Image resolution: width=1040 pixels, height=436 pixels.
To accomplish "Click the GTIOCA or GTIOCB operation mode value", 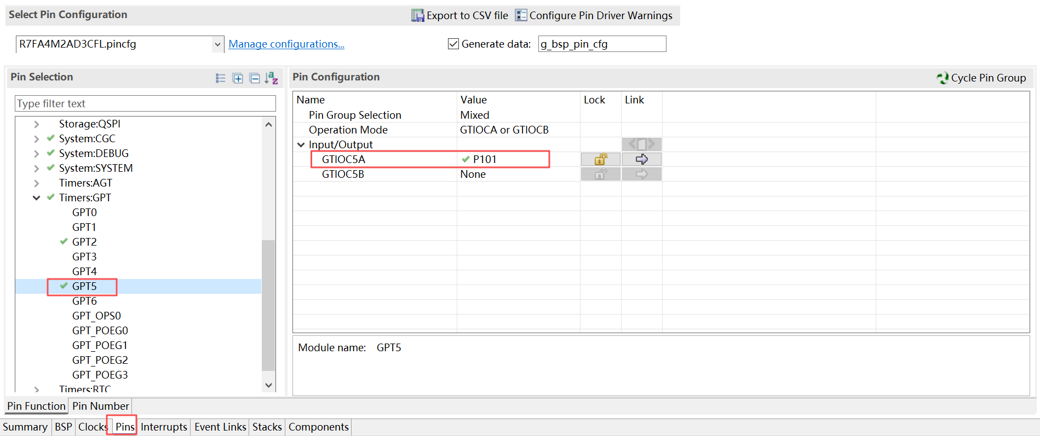I will pos(504,130).
